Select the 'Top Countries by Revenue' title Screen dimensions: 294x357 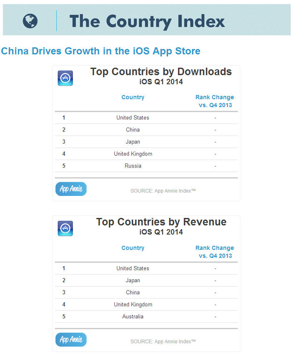pos(161,222)
